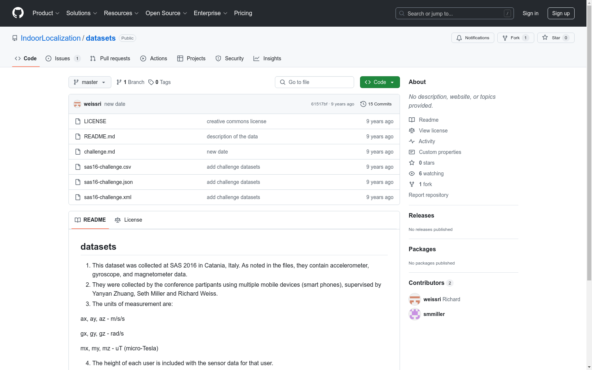Click the pulse icon beside Activity
This screenshot has width=592, height=370.
tap(412, 141)
